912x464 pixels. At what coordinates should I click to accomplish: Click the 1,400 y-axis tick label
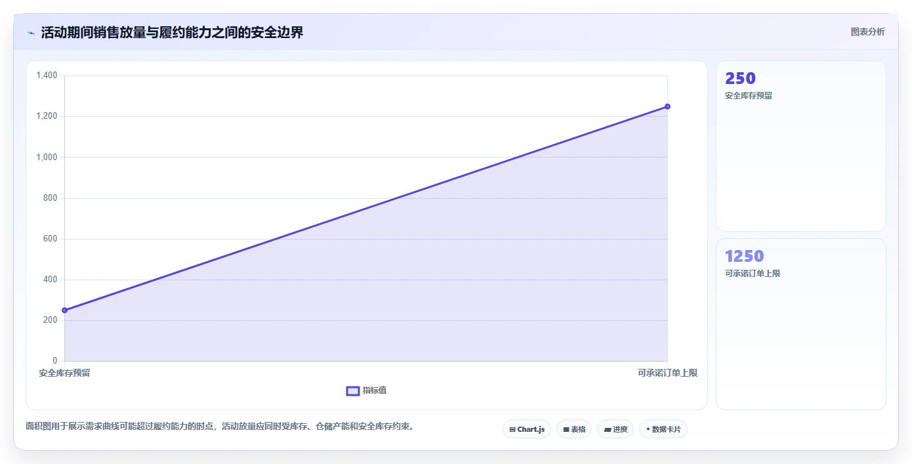click(47, 75)
